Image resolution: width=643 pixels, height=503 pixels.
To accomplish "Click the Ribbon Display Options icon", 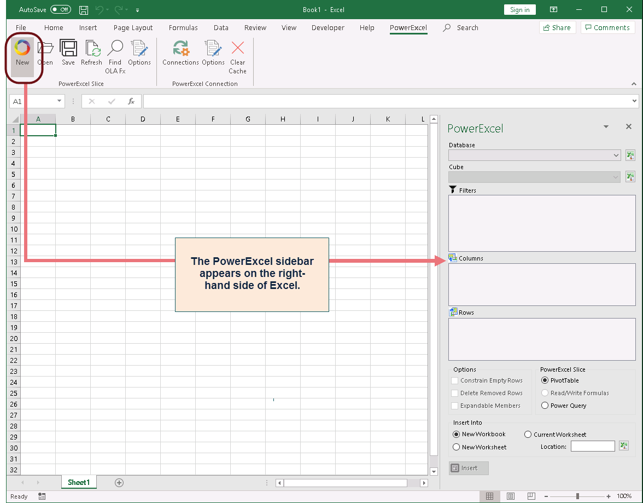I will pyautogui.click(x=553, y=9).
